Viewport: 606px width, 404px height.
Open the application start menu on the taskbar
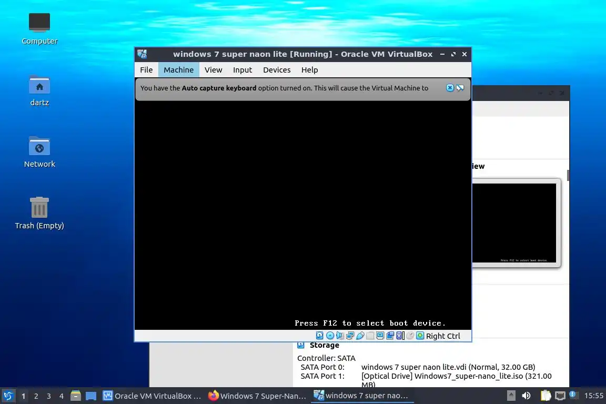[x=8, y=396]
